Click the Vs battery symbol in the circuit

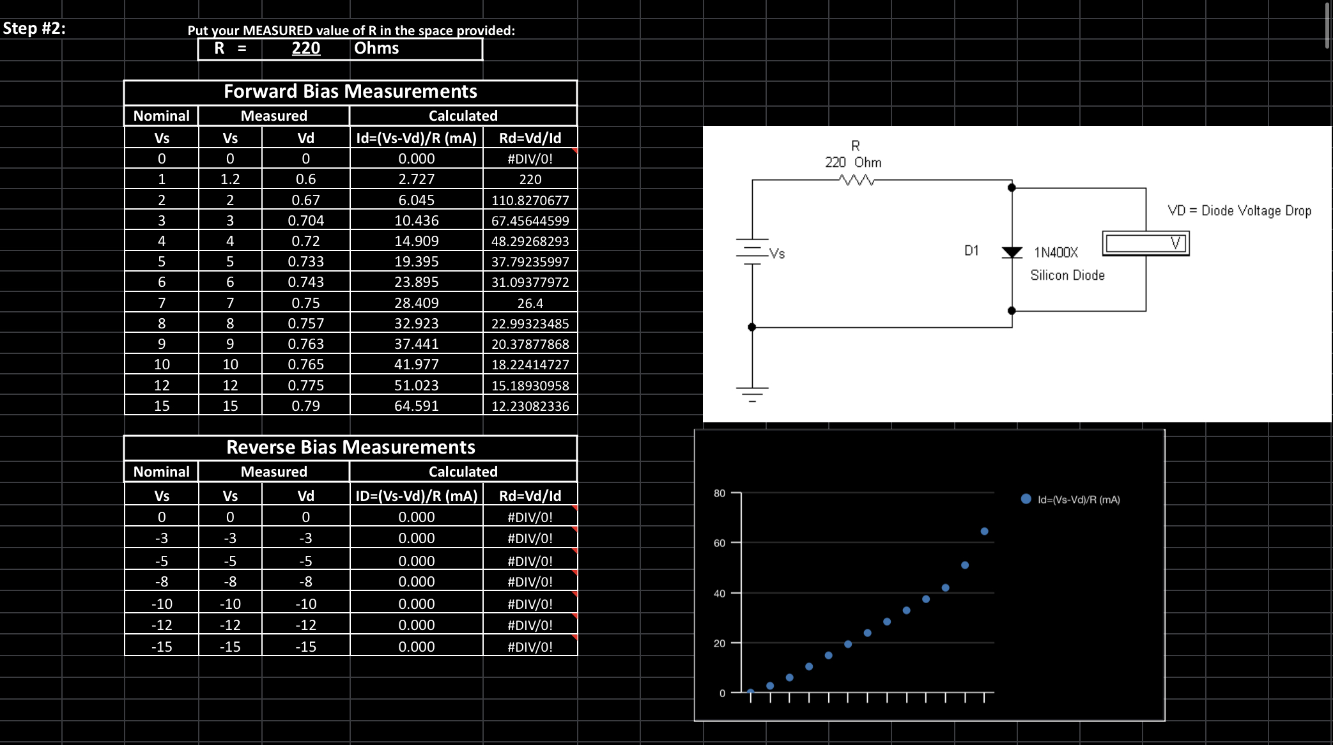coord(752,251)
